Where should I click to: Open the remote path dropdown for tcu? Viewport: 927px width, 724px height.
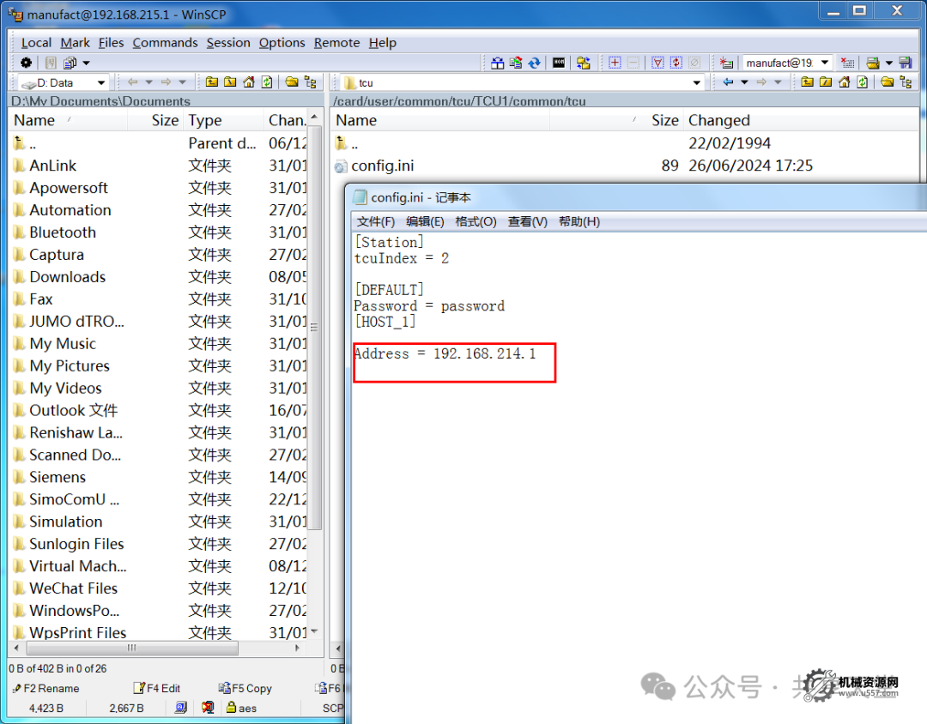pyautogui.click(x=697, y=83)
